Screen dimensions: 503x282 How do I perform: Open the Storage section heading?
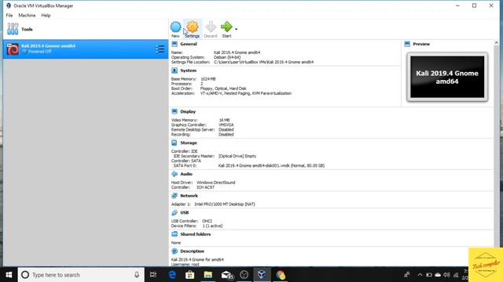click(189, 143)
